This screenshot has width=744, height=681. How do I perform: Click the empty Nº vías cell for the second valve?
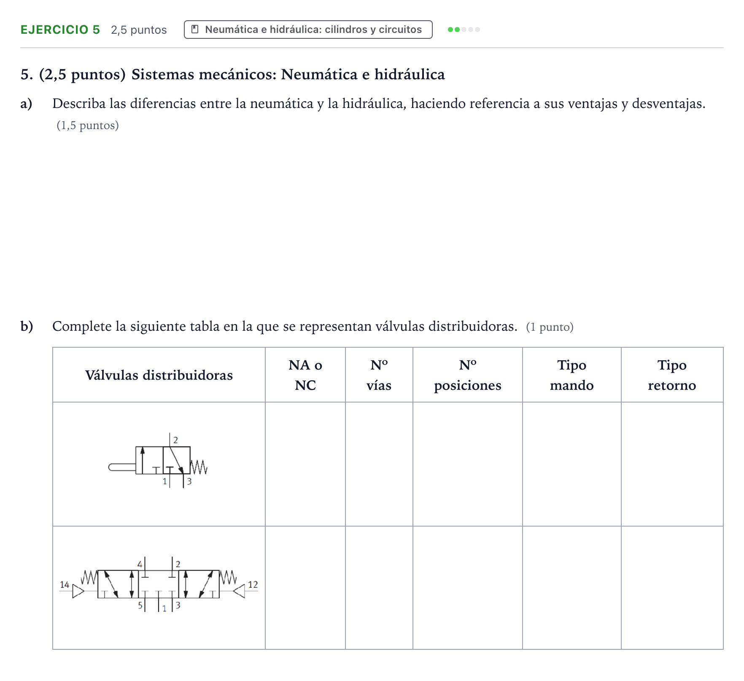[379, 588]
